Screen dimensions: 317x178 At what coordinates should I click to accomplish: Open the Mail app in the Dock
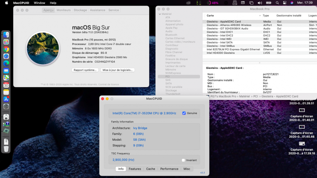coord(6,71)
